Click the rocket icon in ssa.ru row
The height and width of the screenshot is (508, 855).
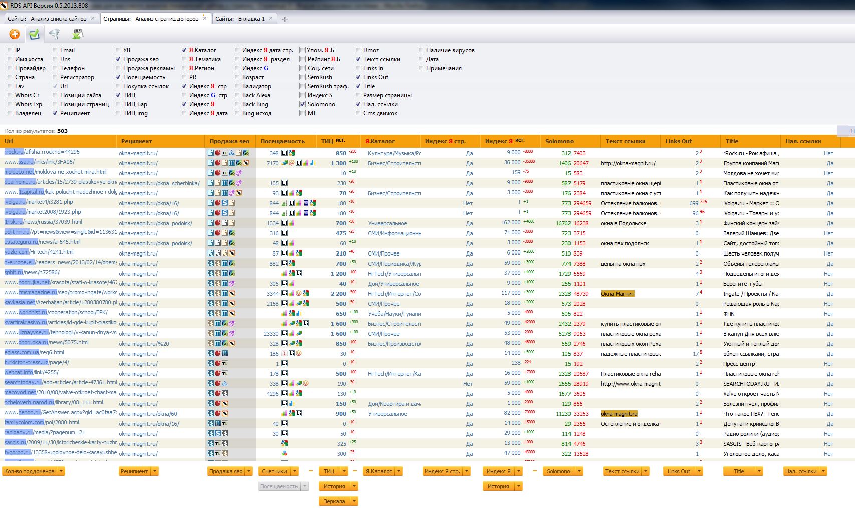click(246, 163)
